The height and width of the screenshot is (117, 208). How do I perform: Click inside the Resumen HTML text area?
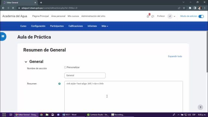[x=123, y=97]
